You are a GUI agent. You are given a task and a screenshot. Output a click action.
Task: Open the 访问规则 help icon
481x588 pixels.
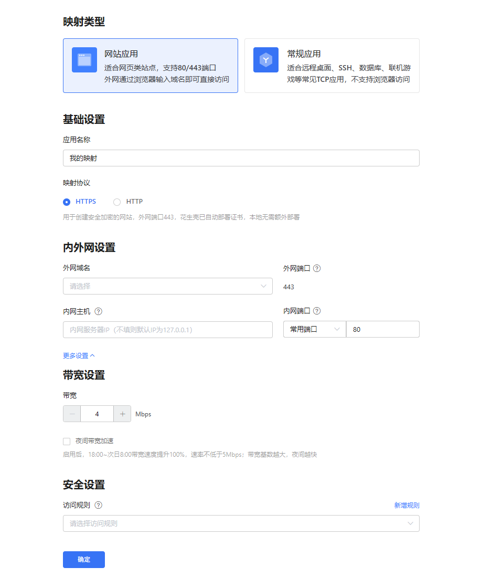[x=100, y=505]
